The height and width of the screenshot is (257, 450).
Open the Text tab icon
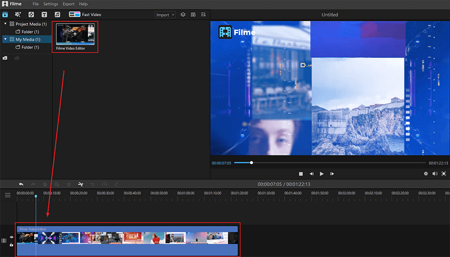tap(44, 15)
